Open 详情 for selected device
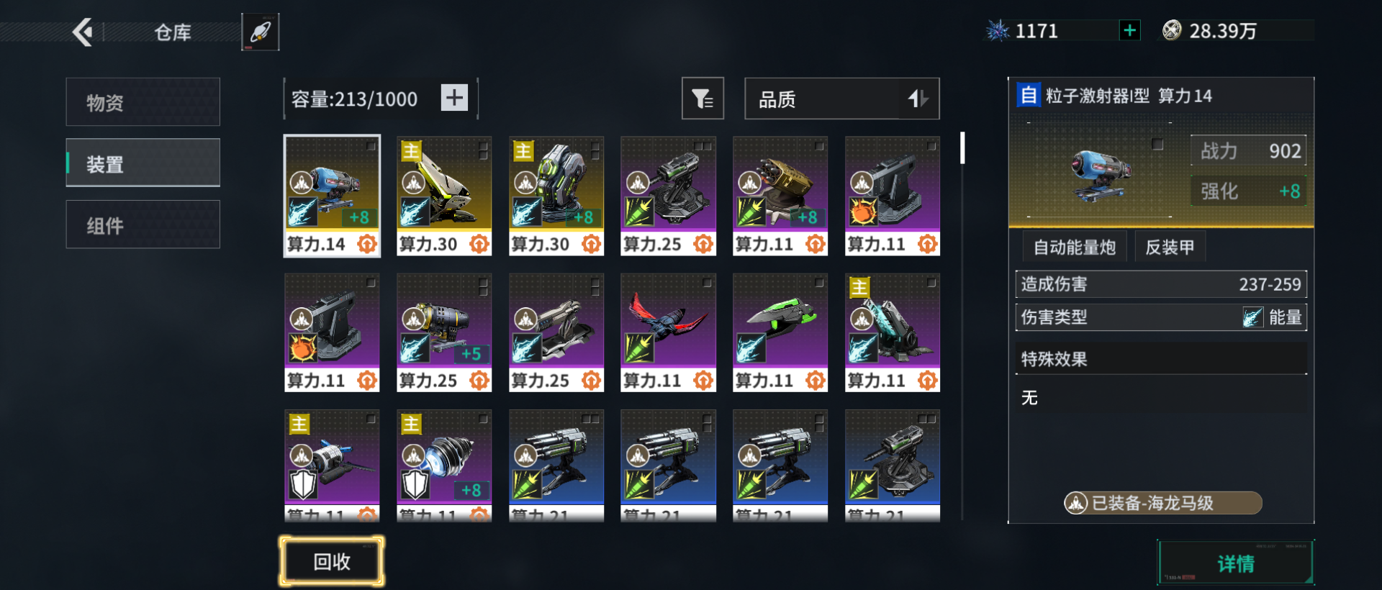Image resolution: width=1382 pixels, height=590 pixels. click(1235, 563)
